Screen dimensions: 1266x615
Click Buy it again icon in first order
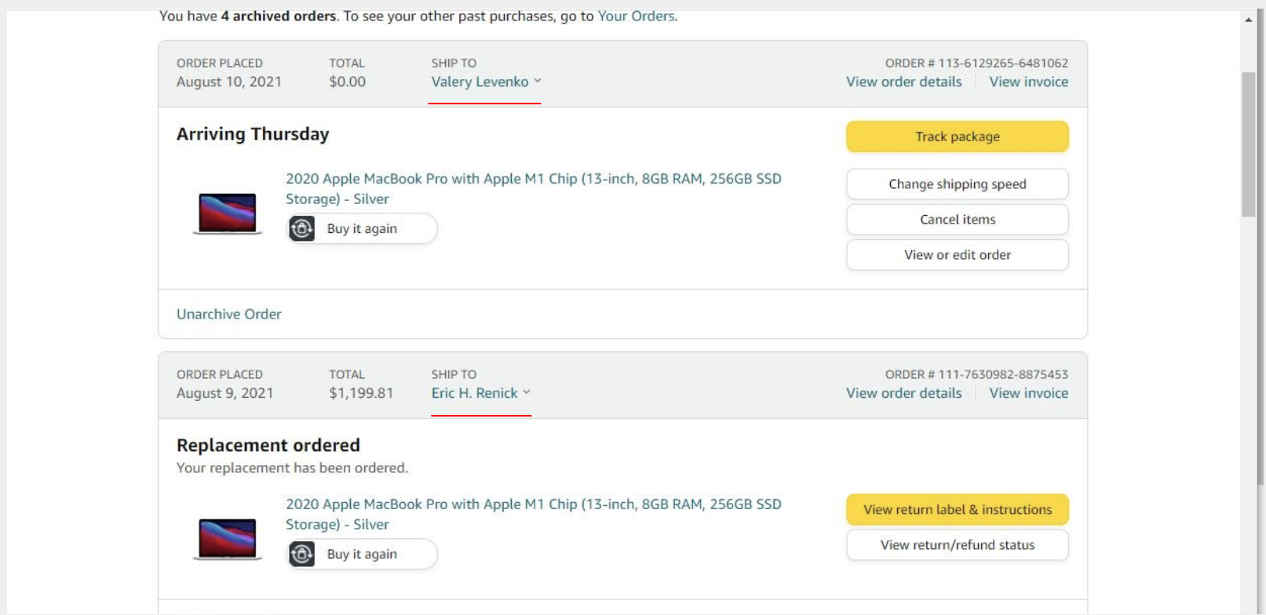(x=302, y=228)
